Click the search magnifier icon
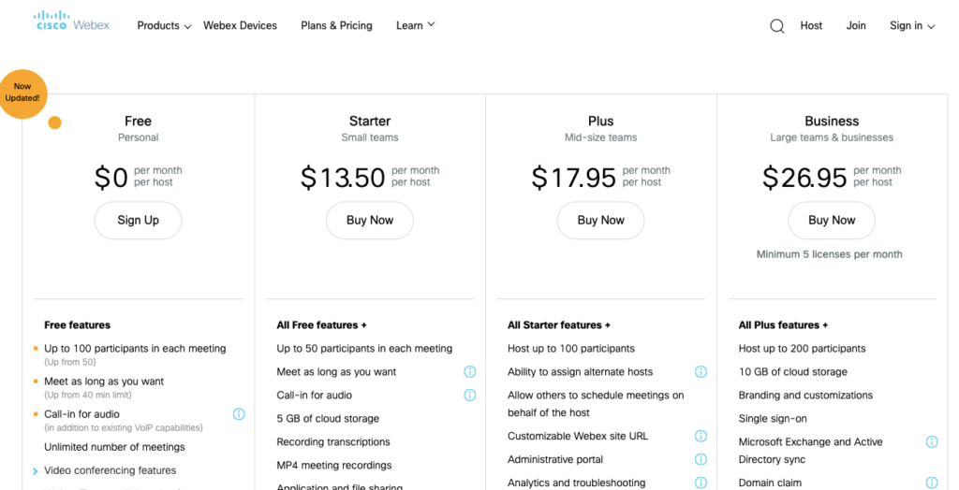The width and height of the screenshot is (959, 490). [776, 26]
